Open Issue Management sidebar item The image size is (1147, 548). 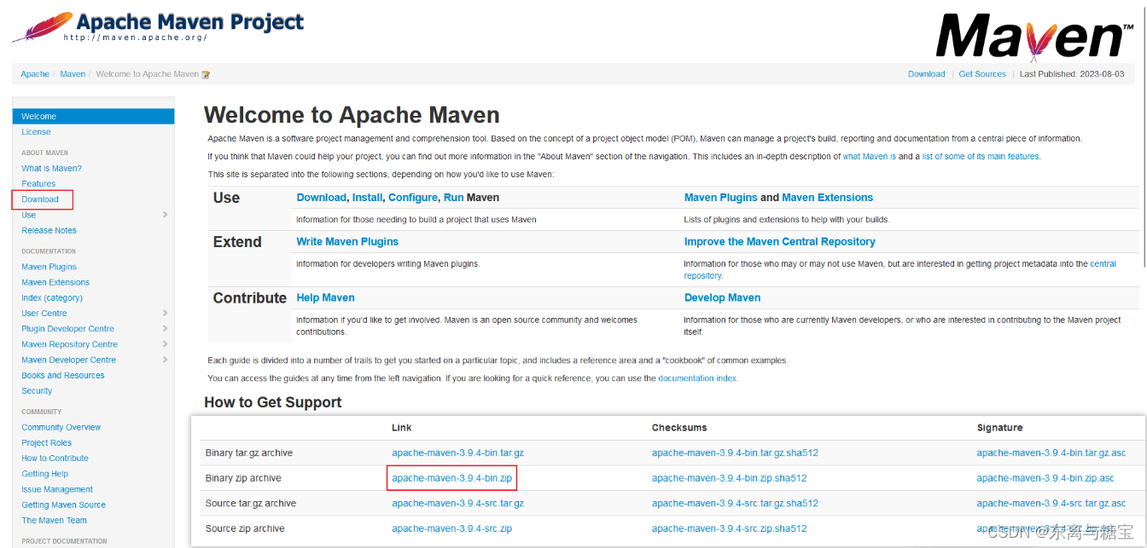pyautogui.click(x=57, y=490)
